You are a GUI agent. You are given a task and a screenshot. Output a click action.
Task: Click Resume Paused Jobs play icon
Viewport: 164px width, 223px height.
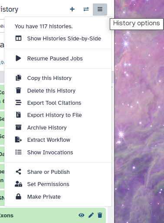18,58
